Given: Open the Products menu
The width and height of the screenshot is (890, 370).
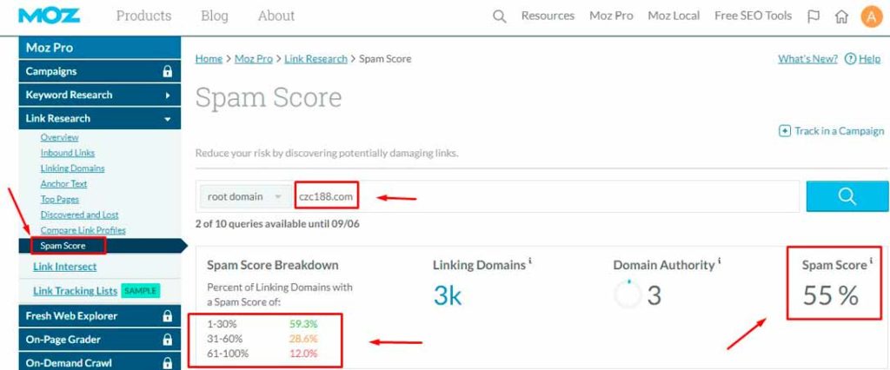Looking at the screenshot, I should pyautogui.click(x=143, y=16).
